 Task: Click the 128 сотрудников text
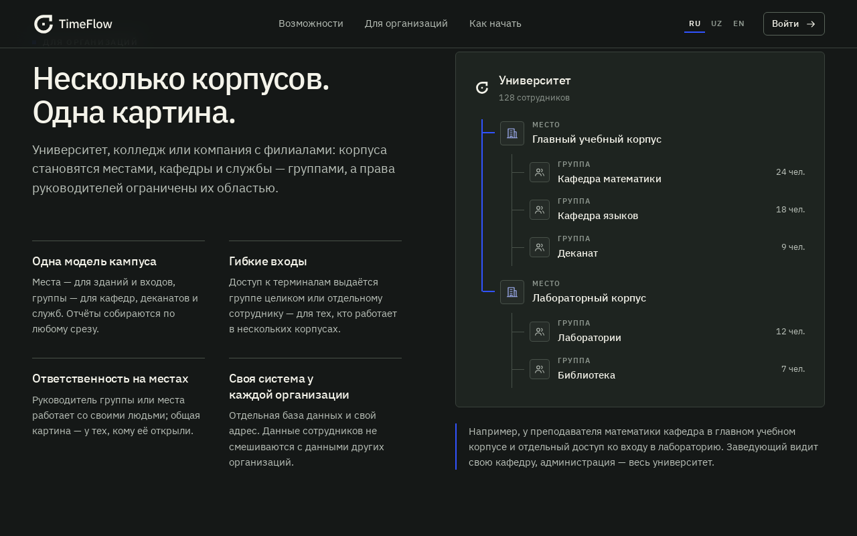(x=534, y=98)
